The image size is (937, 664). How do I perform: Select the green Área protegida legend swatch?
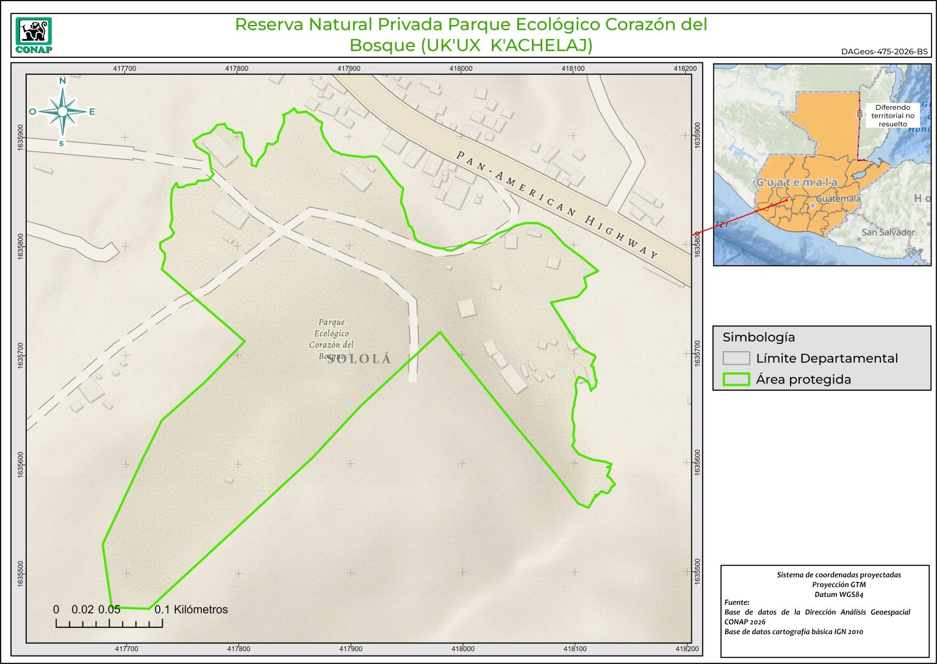[736, 379]
